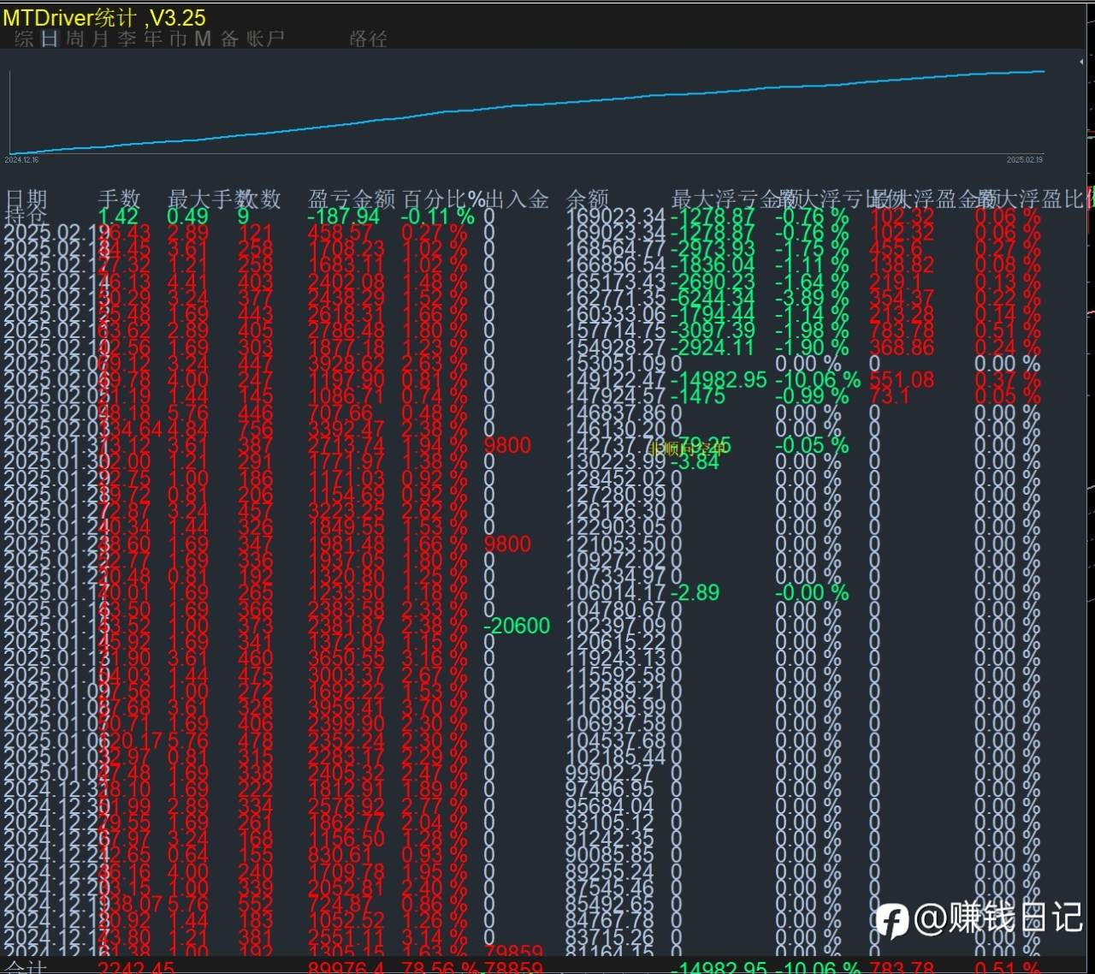Click the 路径 path label
Image resolution: width=1095 pixels, height=974 pixels.
coord(368,39)
